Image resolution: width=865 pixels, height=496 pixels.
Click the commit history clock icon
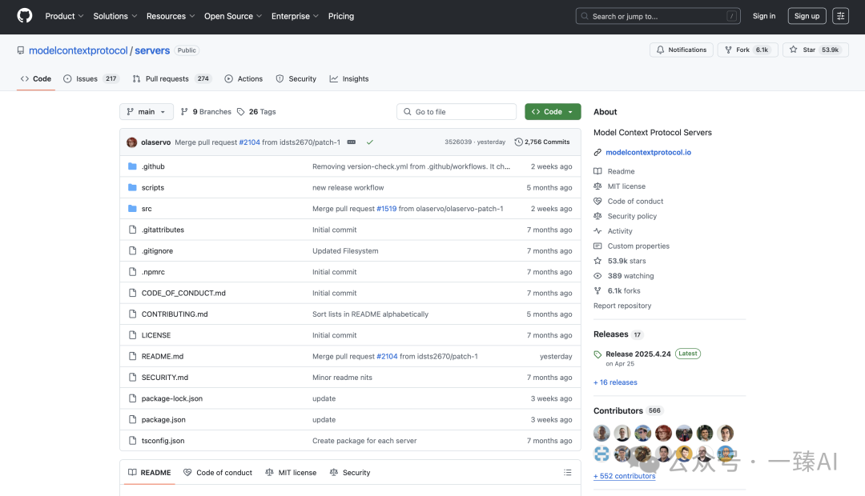(x=518, y=142)
